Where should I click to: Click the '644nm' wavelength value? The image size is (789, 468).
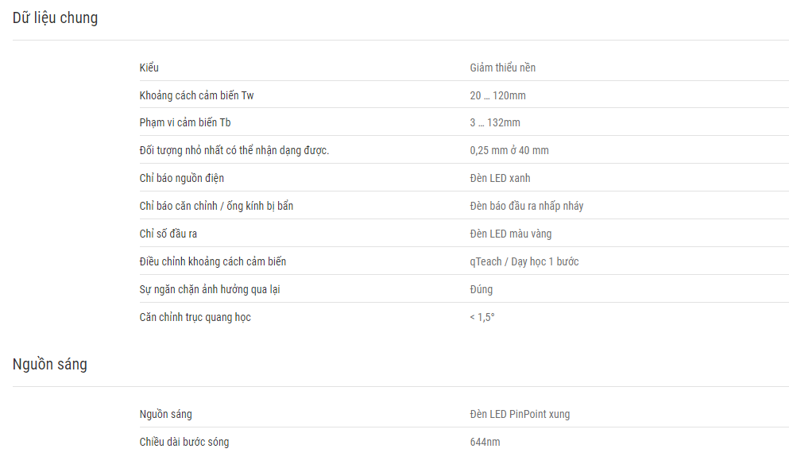tap(485, 443)
